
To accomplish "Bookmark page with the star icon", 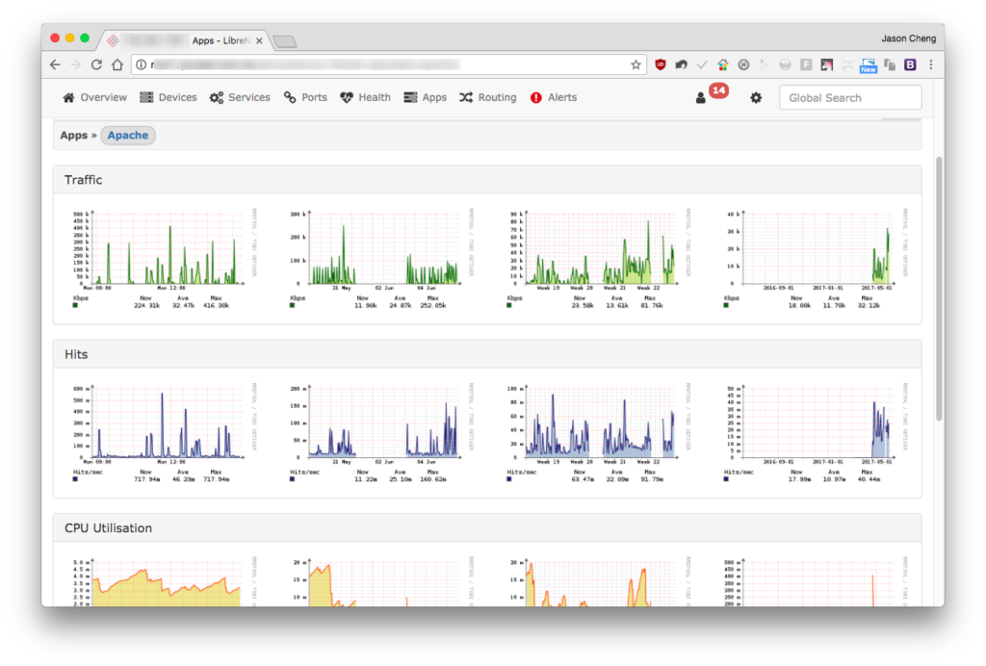I will click(x=636, y=64).
